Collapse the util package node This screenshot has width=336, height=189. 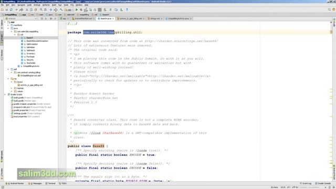tap(15, 35)
